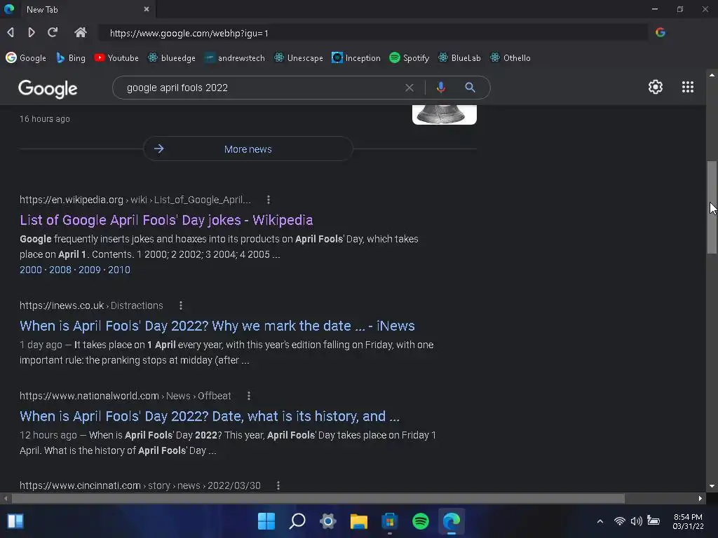Open the iNews April Fools' Day 2022 link
This screenshot has width=718, height=538.
point(217,326)
